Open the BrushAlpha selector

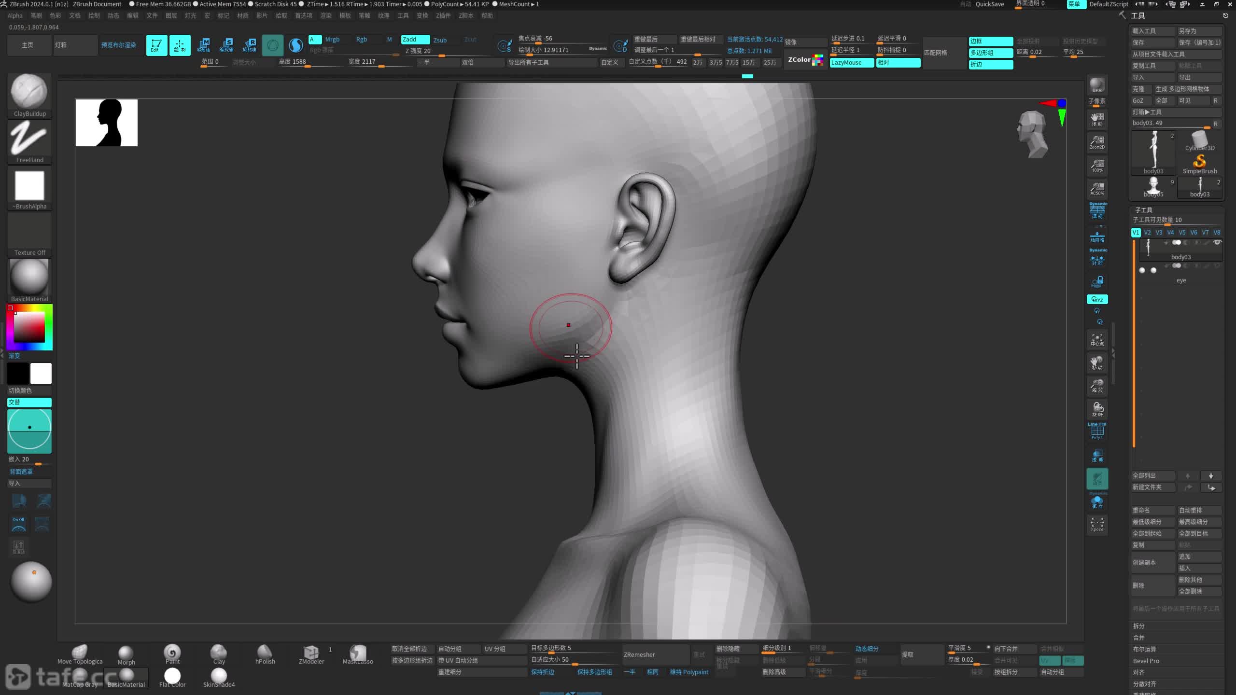pyautogui.click(x=29, y=188)
